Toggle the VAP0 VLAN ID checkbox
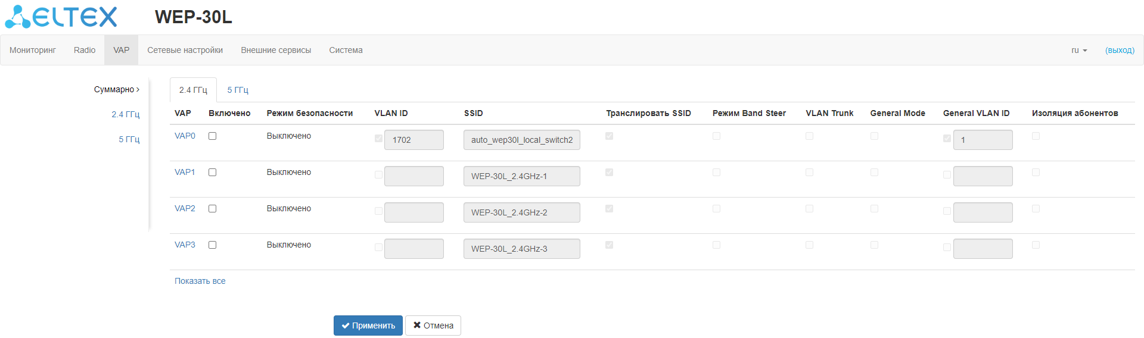This screenshot has width=1144, height=338. (378, 139)
